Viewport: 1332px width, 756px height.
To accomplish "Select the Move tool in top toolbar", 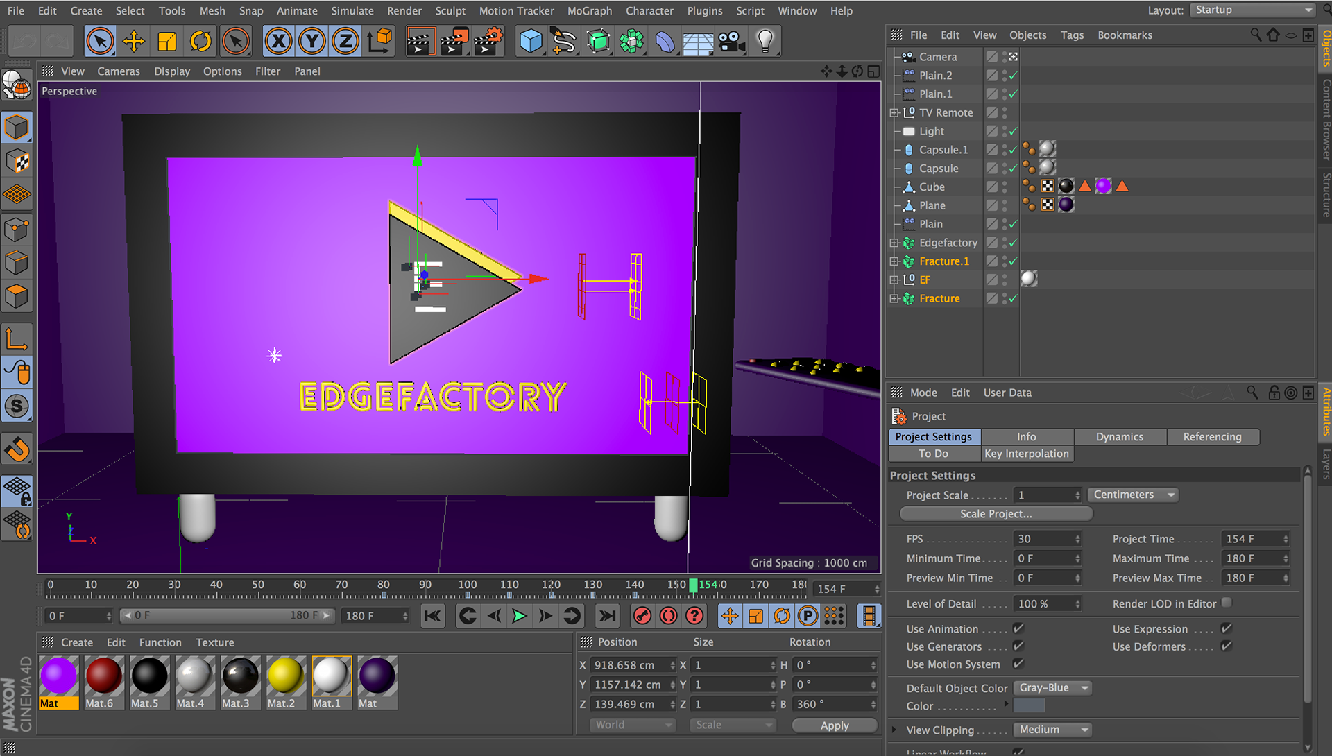I will pyautogui.click(x=133, y=42).
